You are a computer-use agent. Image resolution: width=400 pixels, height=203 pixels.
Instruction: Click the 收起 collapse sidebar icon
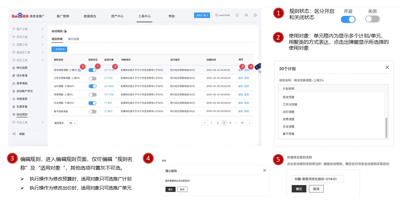[14, 134]
